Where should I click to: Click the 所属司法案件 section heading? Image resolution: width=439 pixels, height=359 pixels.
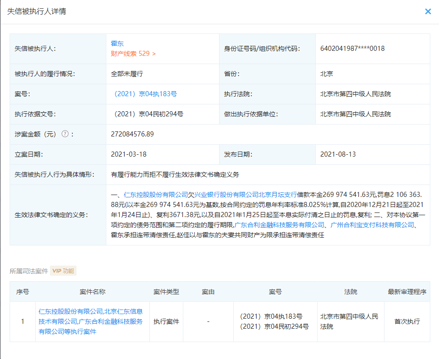pos(29,271)
